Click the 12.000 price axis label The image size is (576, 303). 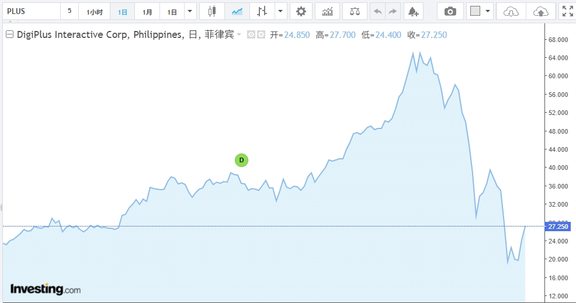[558, 295]
